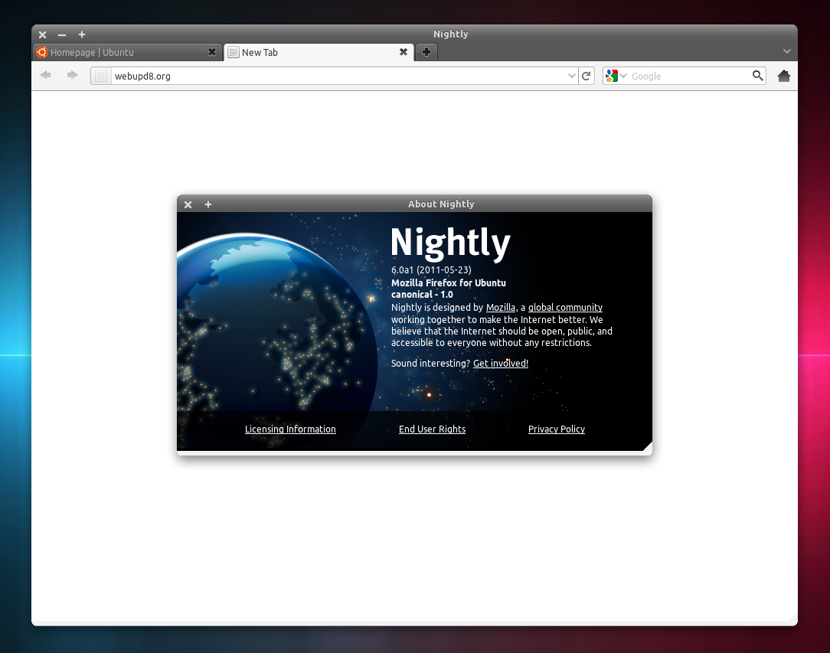Open the Home page icon

click(784, 76)
